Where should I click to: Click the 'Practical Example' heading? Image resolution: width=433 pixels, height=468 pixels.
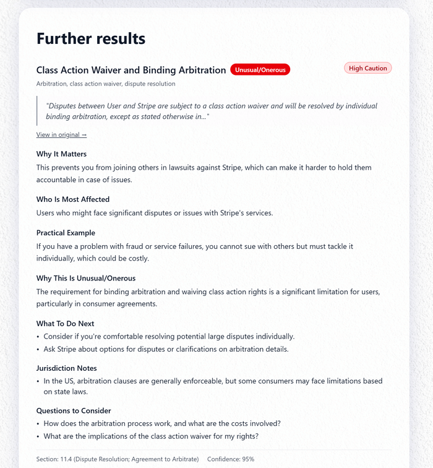click(66, 233)
